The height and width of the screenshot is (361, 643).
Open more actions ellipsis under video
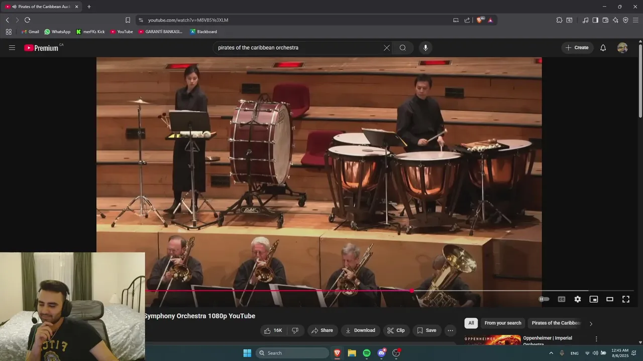[x=450, y=330]
